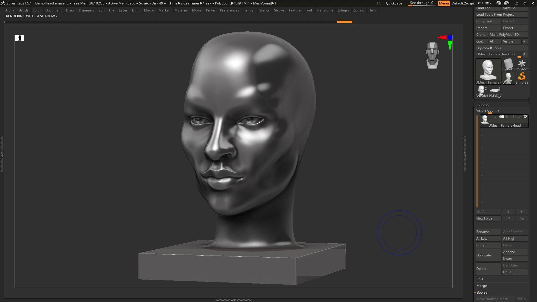This screenshot has height=302, width=537.
Task: Open the Zplugin menu
Action: coord(343,10)
